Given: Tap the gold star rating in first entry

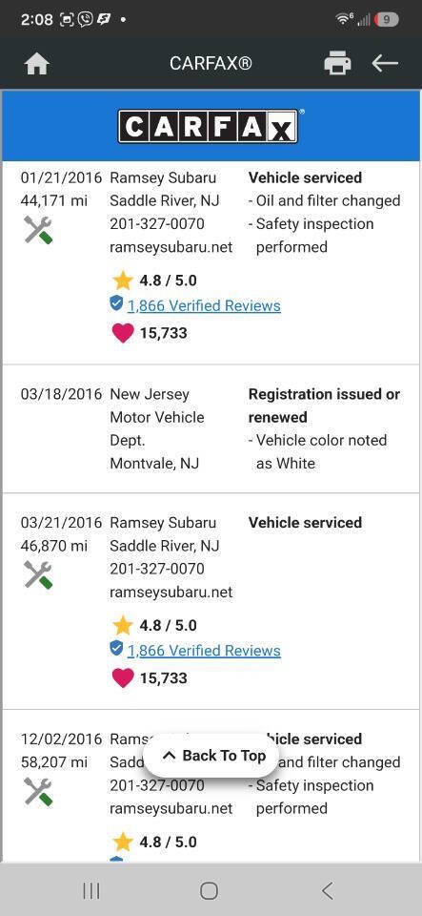Looking at the screenshot, I should [x=122, y=281].
